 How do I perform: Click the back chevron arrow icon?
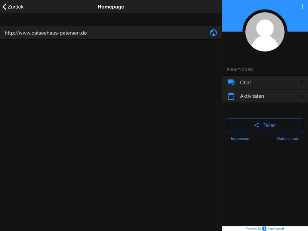(x=4, y=7)
